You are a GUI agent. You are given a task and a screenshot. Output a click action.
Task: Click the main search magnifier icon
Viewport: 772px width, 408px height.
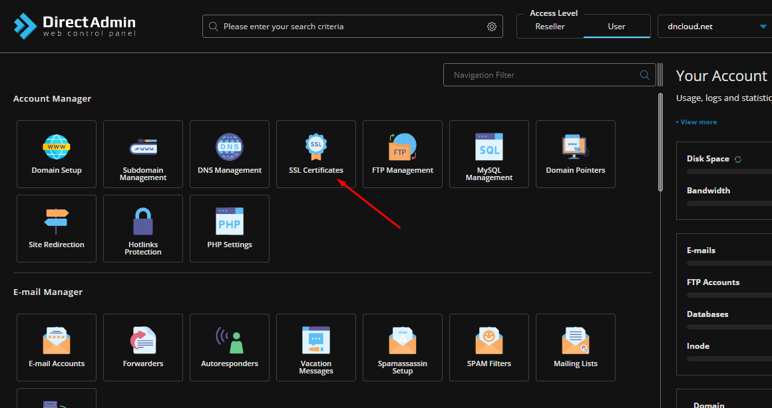213,27
